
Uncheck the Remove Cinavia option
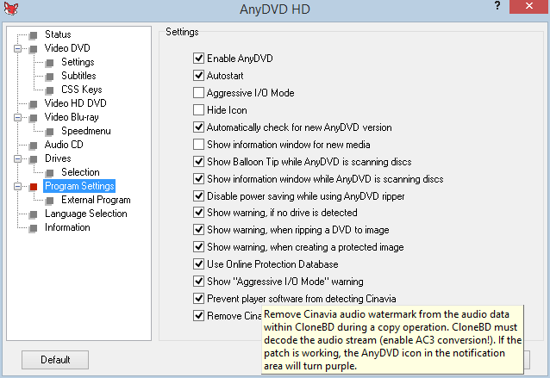[198, 315]
